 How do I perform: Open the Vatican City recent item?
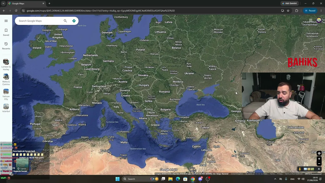[6, 95]
